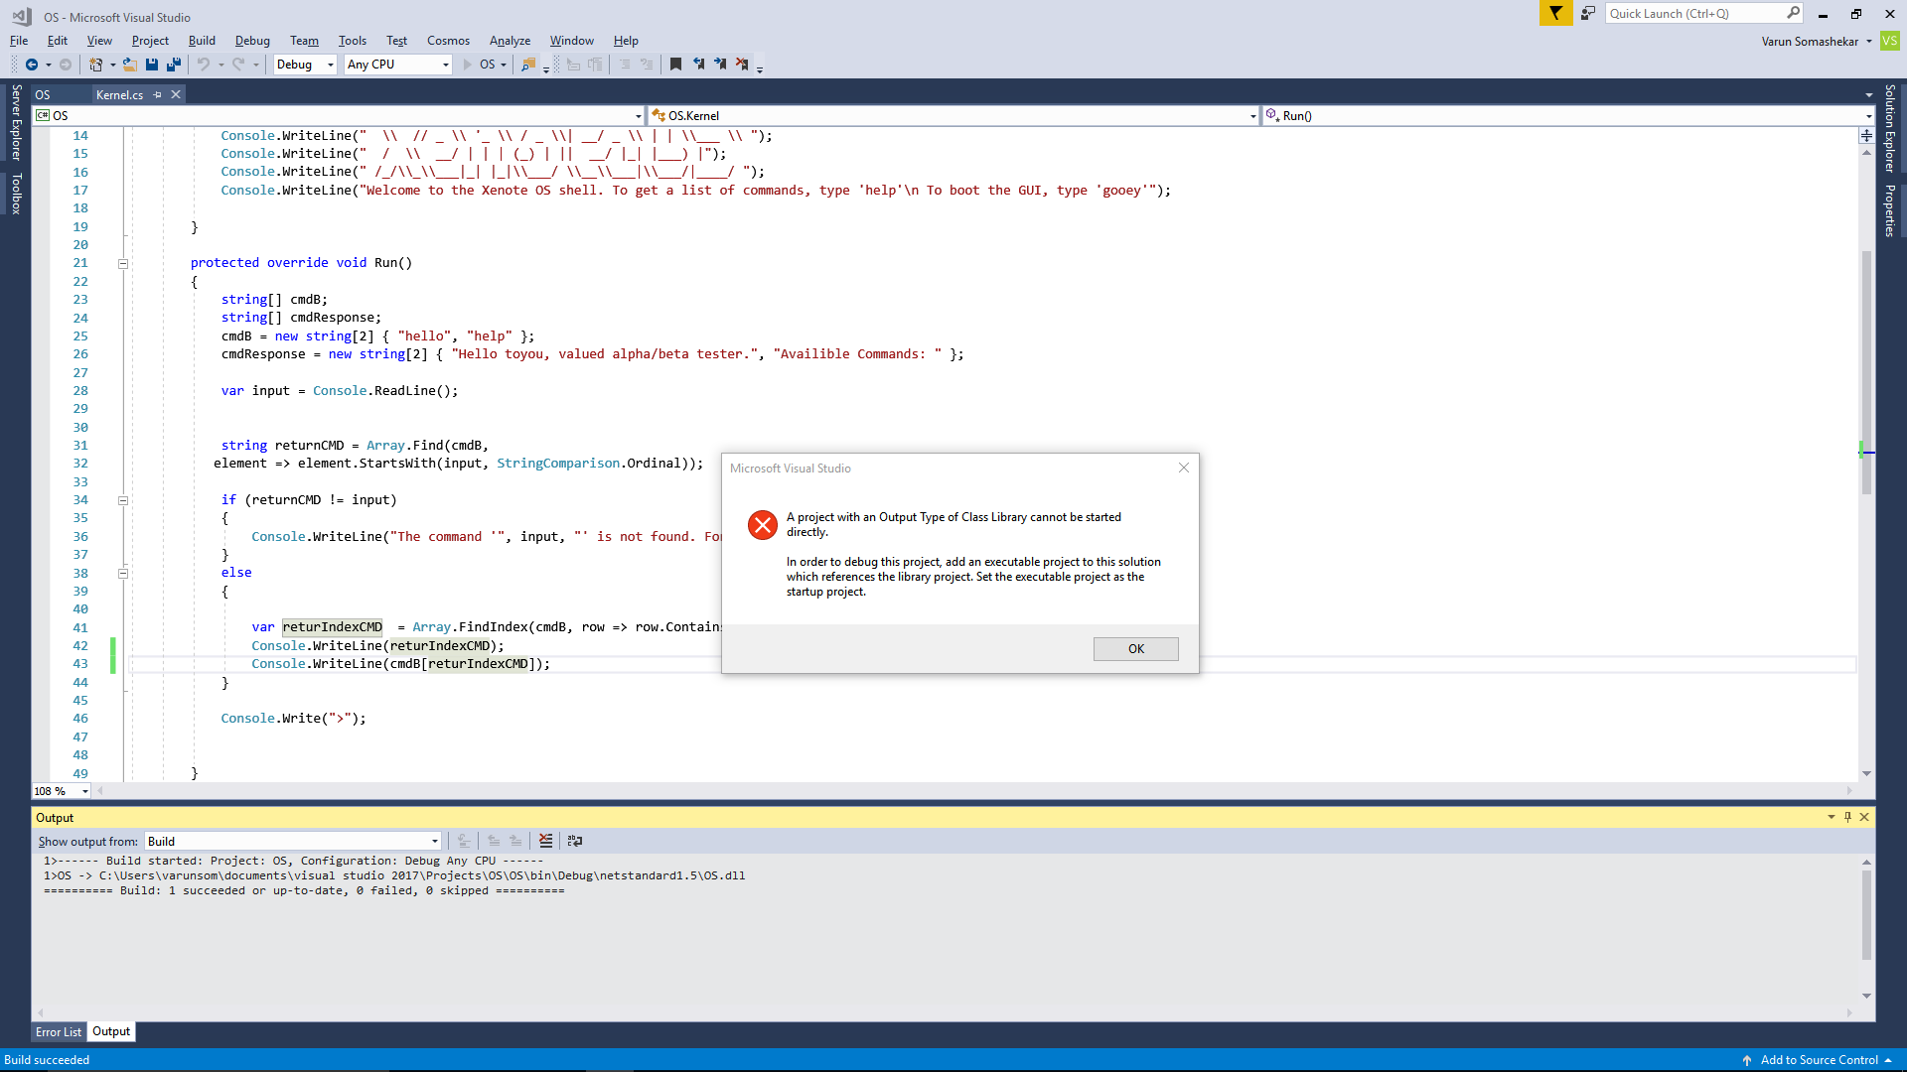
Task: Open the New Project icon
Action: (94, 65)
